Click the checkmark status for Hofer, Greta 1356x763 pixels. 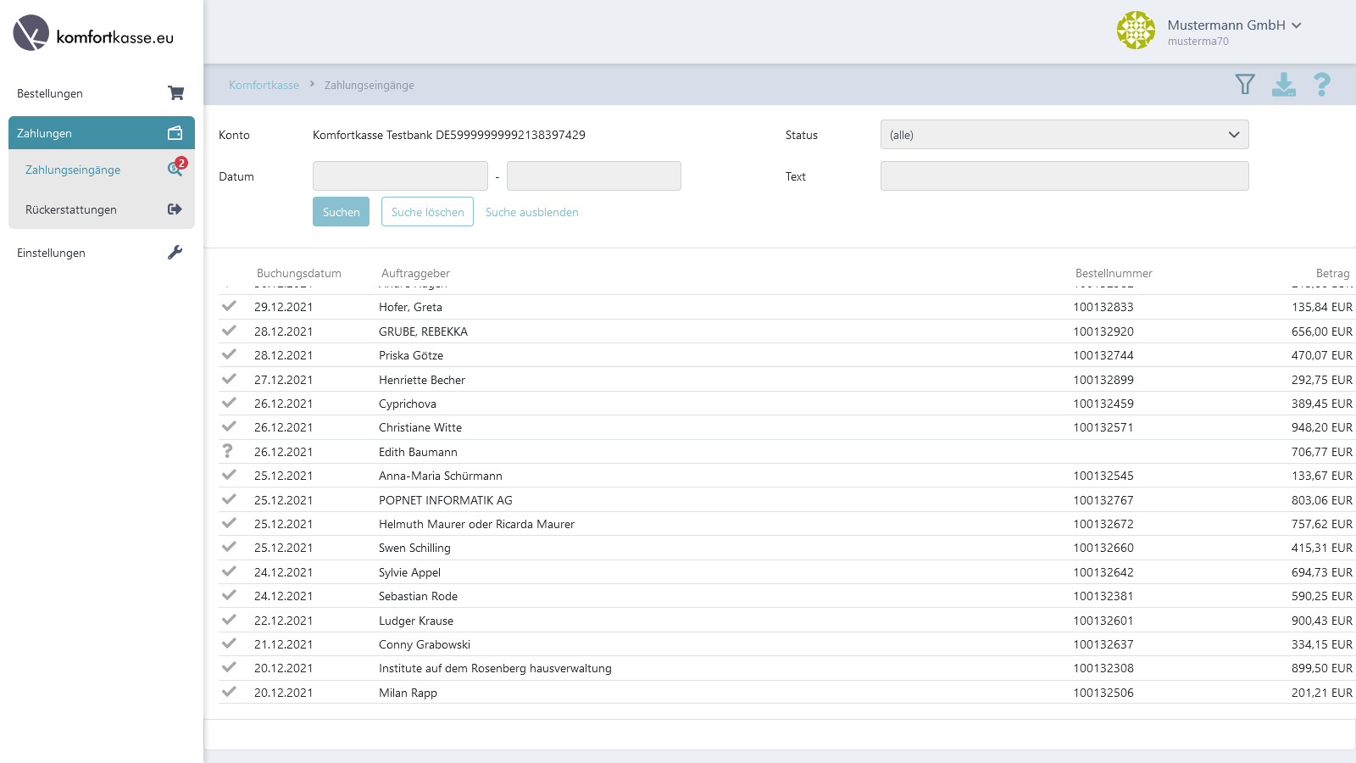click(229, 306)
